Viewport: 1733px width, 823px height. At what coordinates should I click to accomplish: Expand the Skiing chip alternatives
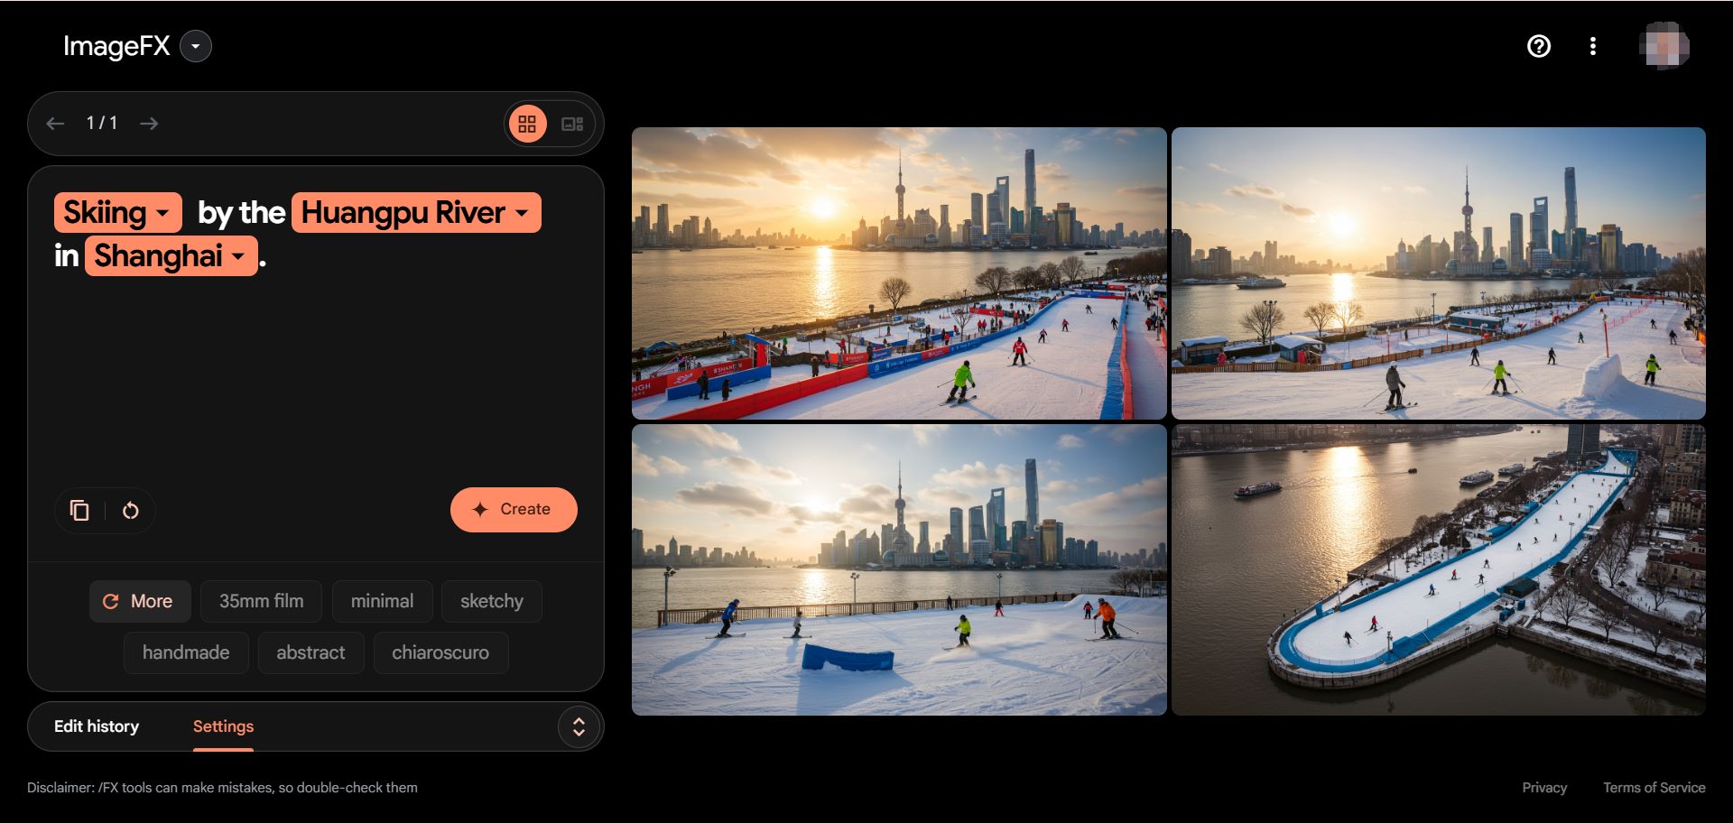(118, 213)
